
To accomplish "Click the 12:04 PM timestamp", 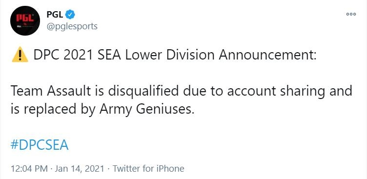I will tap(29, 169).
